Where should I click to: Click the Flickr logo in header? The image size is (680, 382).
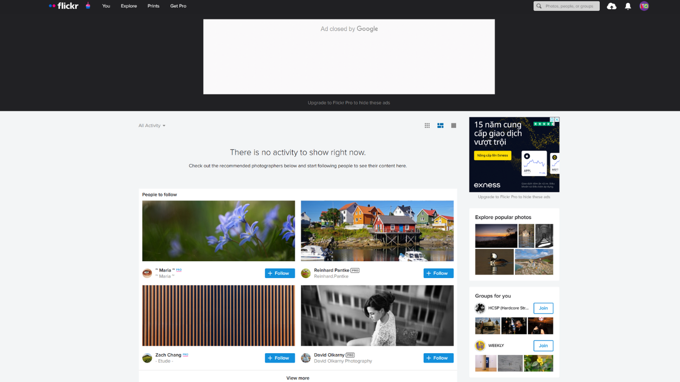64,6
